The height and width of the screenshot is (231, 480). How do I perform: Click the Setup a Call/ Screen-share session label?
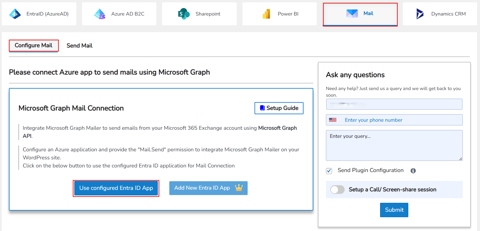coord(392,190)
